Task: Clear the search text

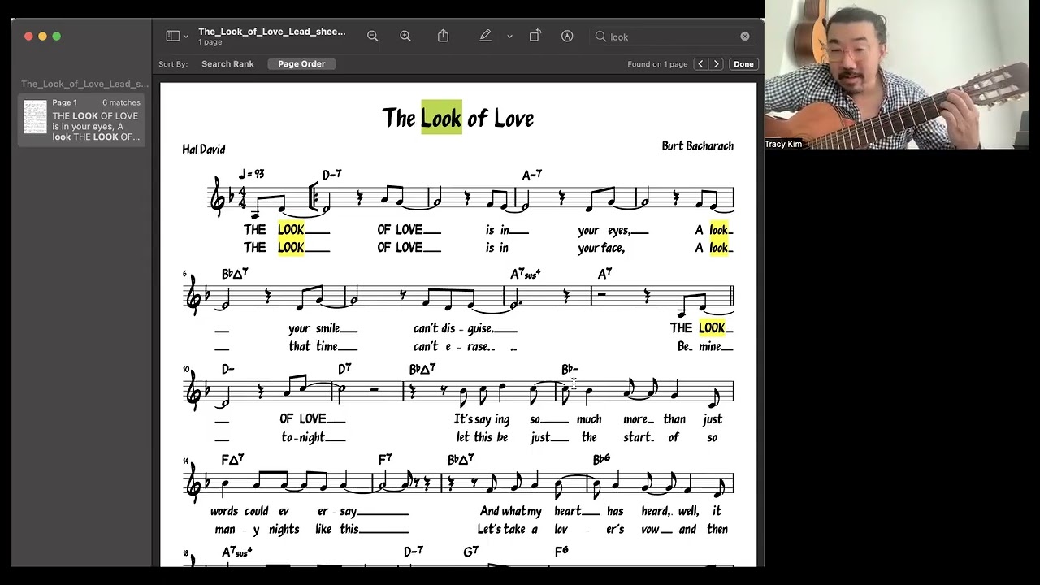Action: 744,37
